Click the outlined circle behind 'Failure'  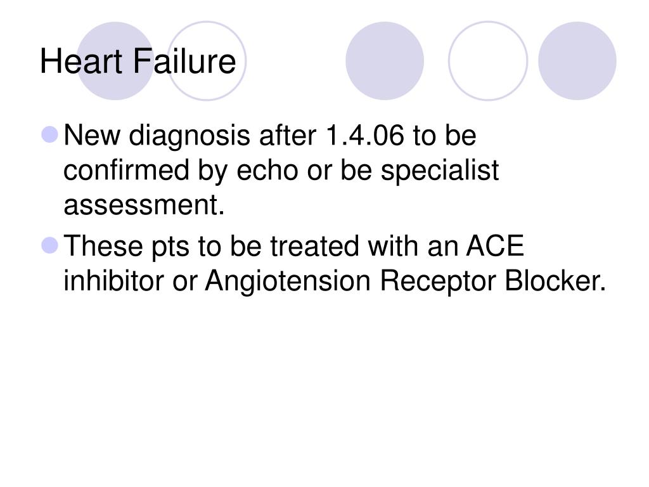pyautogui.click(x=207, y=61)
